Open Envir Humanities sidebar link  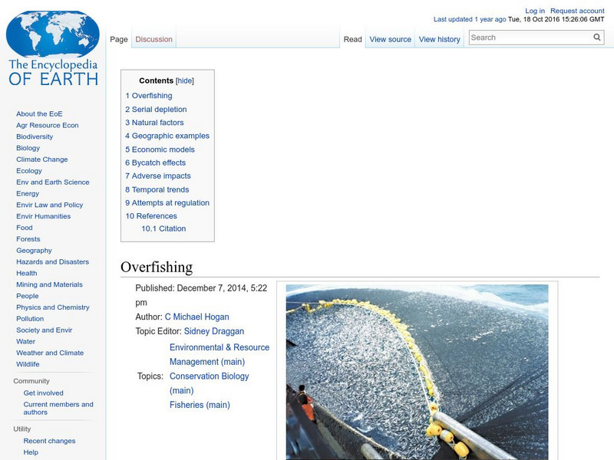pos(43,216)
